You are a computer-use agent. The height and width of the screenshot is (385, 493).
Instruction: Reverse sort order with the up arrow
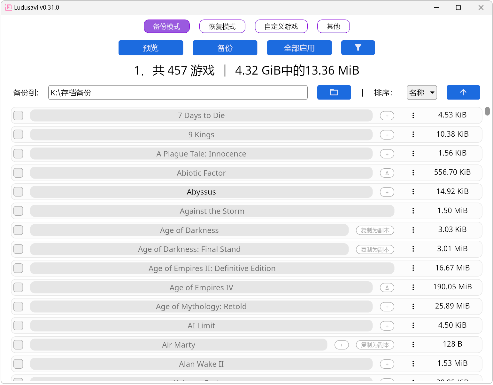pyautogui.click(x=463, y=92)
